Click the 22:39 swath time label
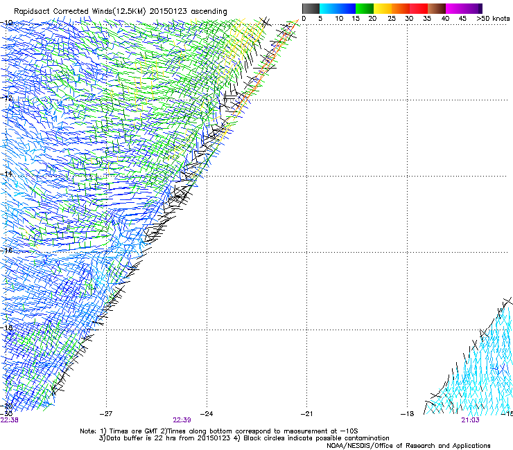This screenshot has height=450, width=513. click(182, 420)
